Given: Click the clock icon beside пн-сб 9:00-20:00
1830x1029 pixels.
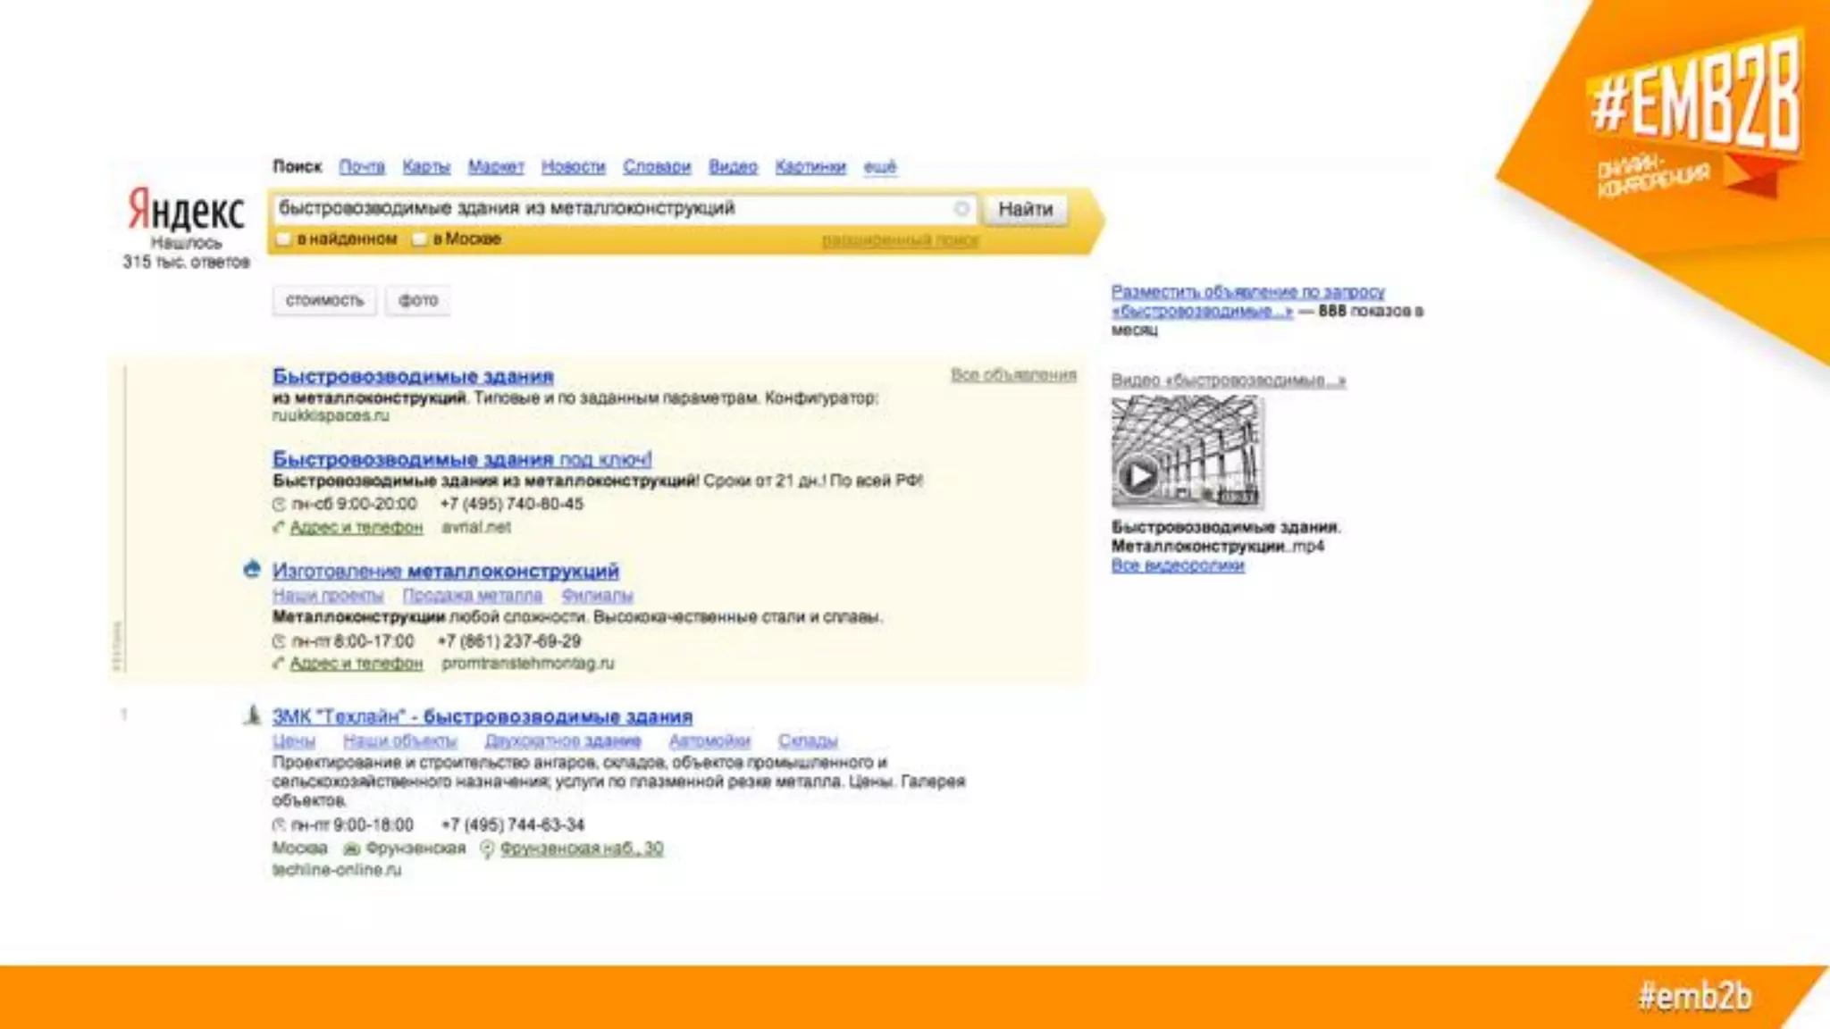Looking at the screenshot, I should tap(279, 505).
